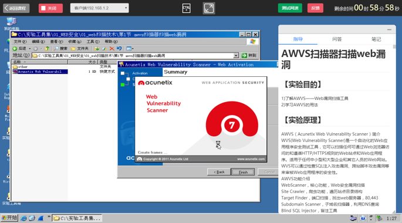The image size is (402, 223).
Task: Open the Help (帮助) menu
Action: [x=111, y=42]
